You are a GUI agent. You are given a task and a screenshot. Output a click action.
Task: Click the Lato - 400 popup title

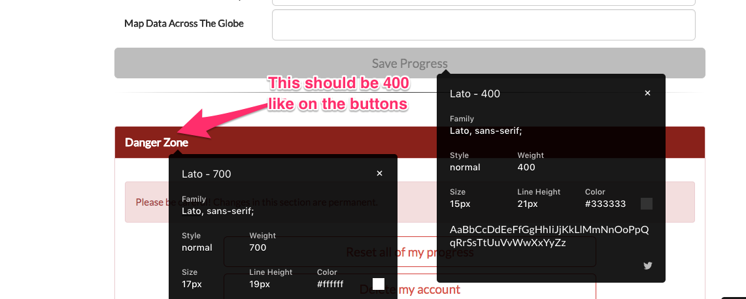[x=475, y=93]
